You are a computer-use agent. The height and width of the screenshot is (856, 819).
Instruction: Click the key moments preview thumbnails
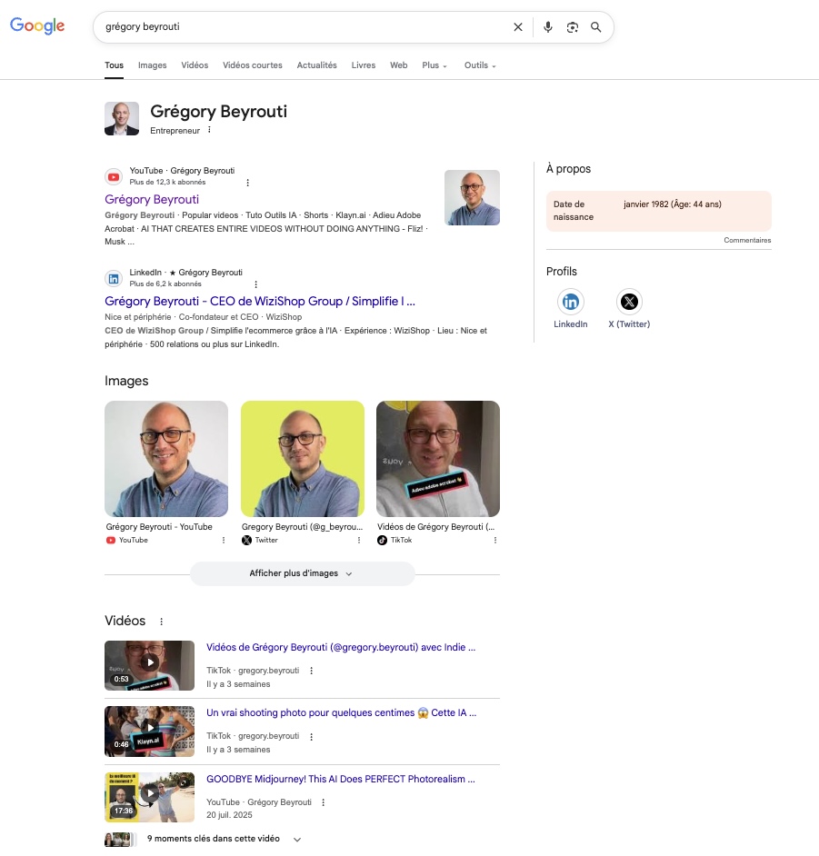(x=121, y=839)
